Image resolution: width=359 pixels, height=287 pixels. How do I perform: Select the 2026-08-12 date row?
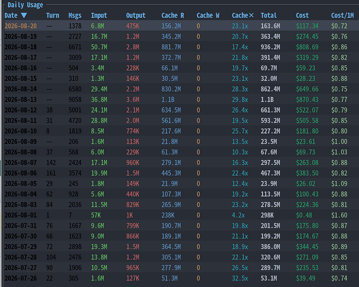(182, 110)
